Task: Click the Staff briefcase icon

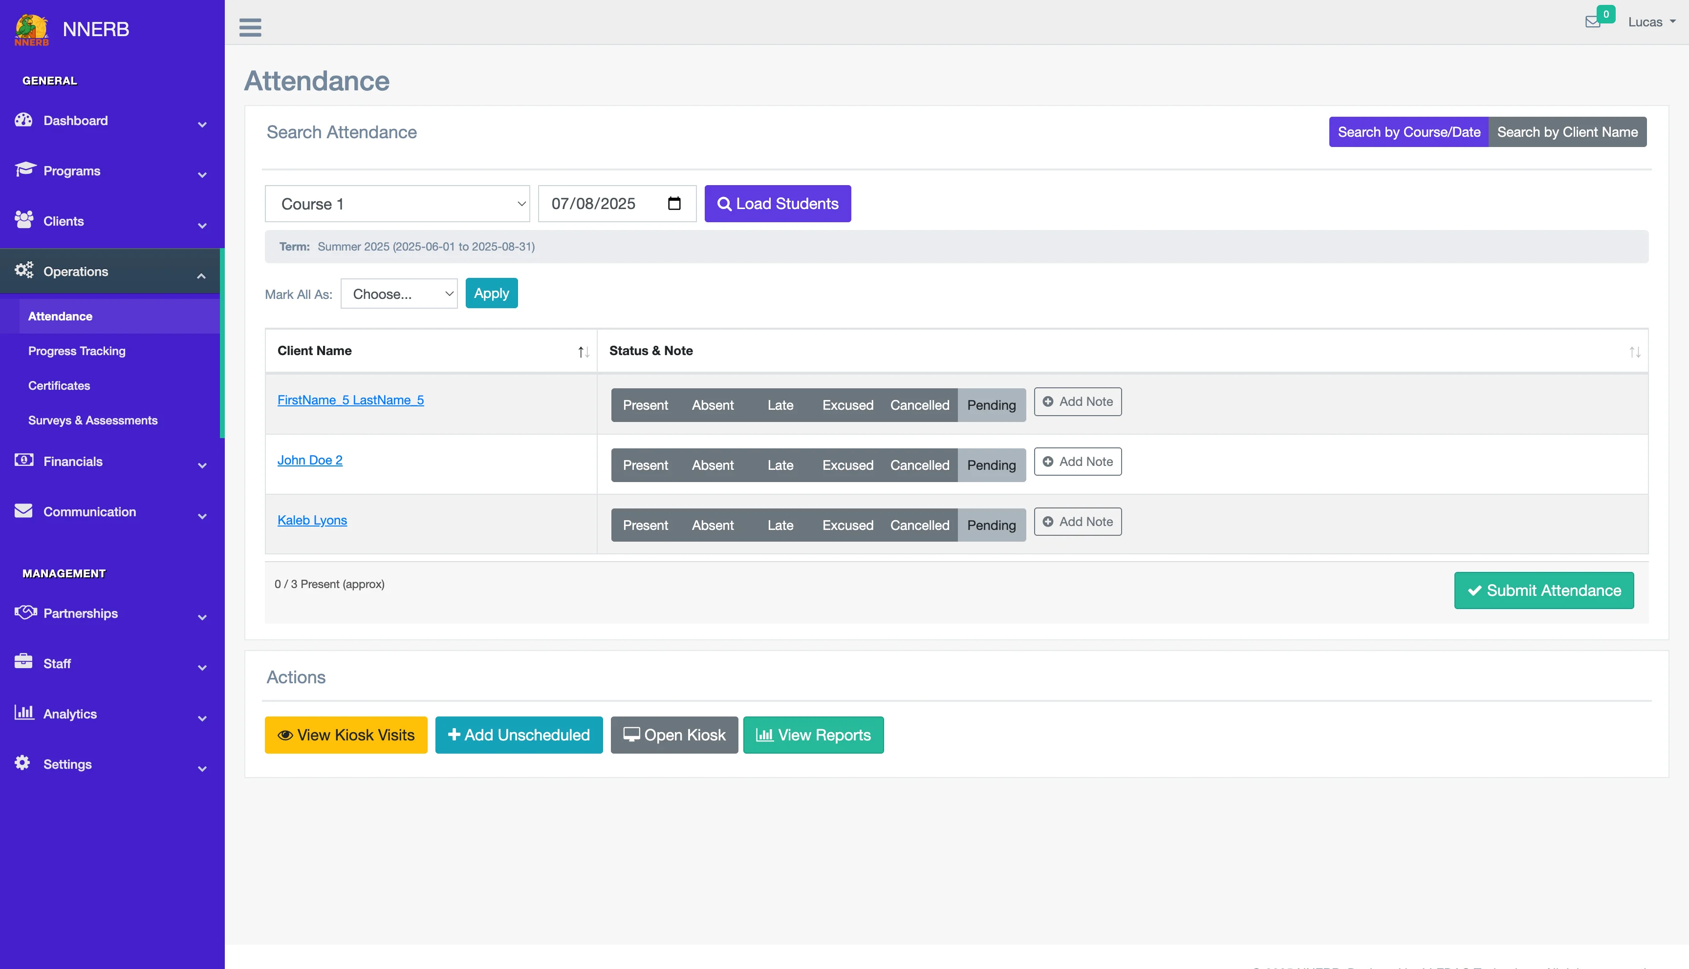Action: pyautogui.click(x=24, y=662)
